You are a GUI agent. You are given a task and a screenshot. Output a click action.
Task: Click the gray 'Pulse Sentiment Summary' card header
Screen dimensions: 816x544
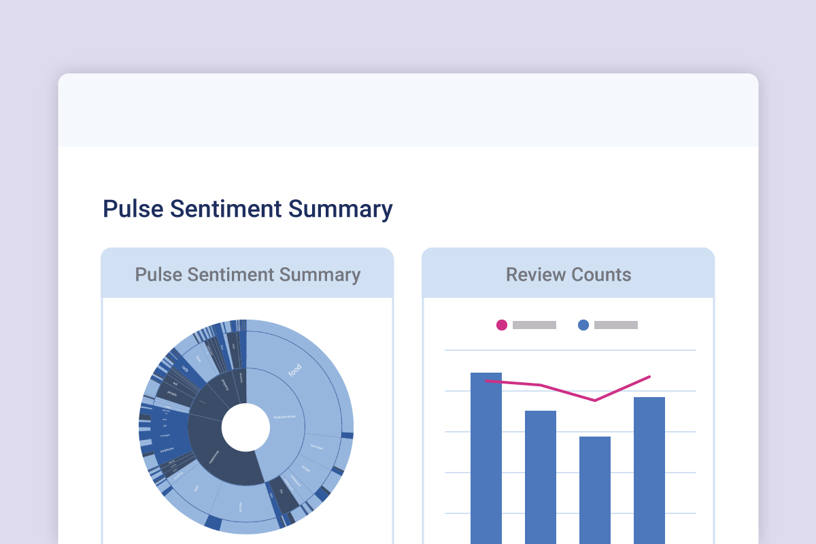click(248, 275)
